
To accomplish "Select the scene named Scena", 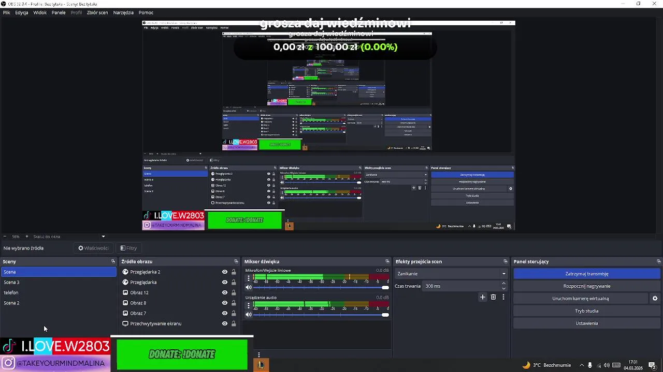I will point(59,272).
